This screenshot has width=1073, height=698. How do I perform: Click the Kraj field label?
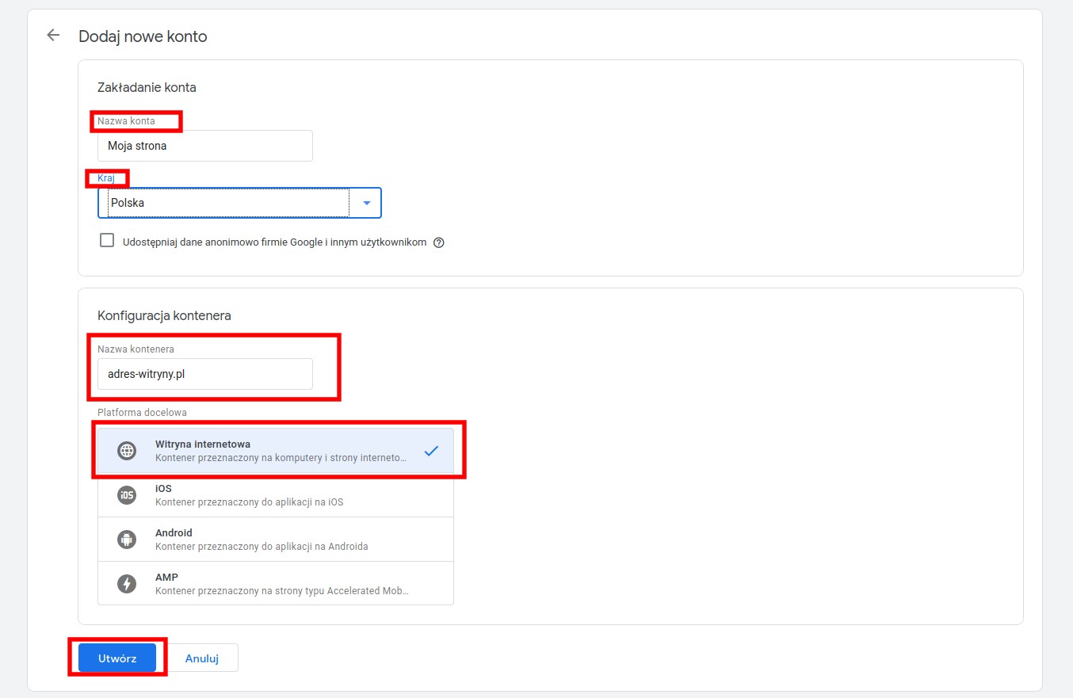tap(106, 178)
